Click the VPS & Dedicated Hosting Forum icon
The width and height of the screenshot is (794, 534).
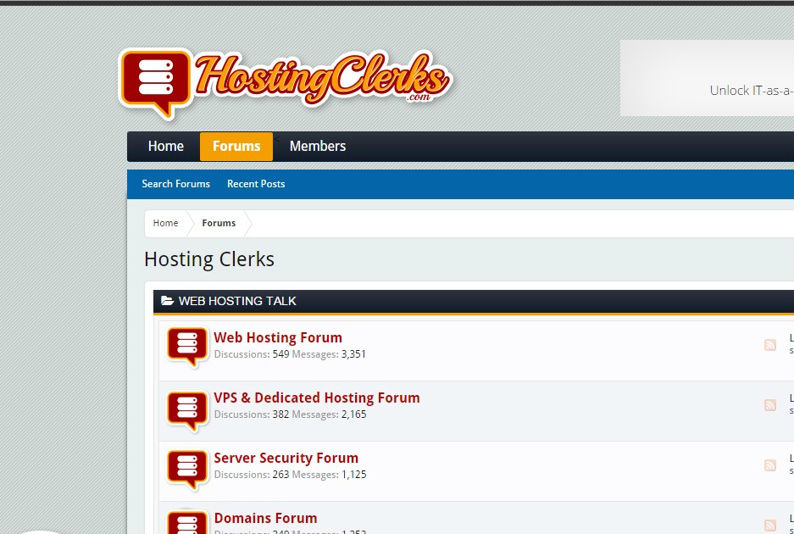coord(187,411)
